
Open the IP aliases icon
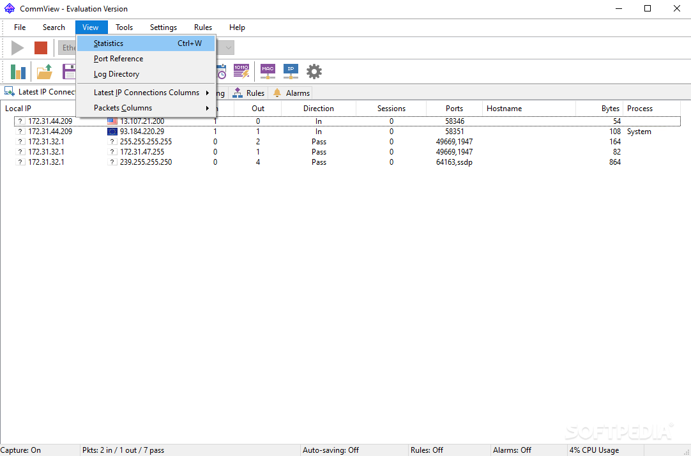(291, 72)
